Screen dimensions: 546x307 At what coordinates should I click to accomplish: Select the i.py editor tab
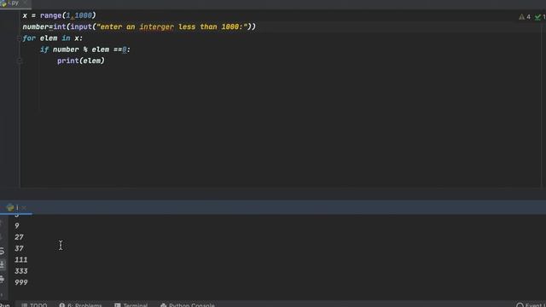[x=13, y=3]
